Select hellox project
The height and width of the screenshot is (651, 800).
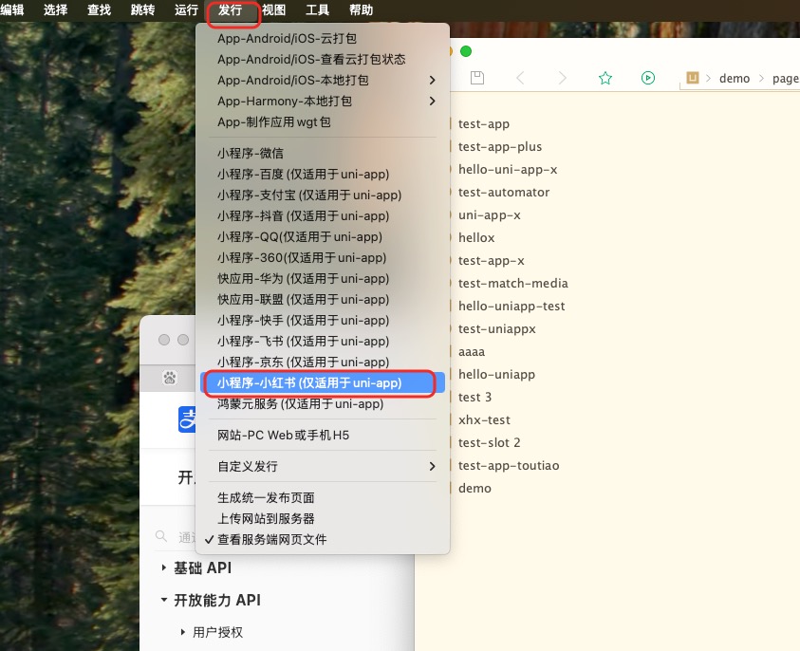[x=476, y=238]
